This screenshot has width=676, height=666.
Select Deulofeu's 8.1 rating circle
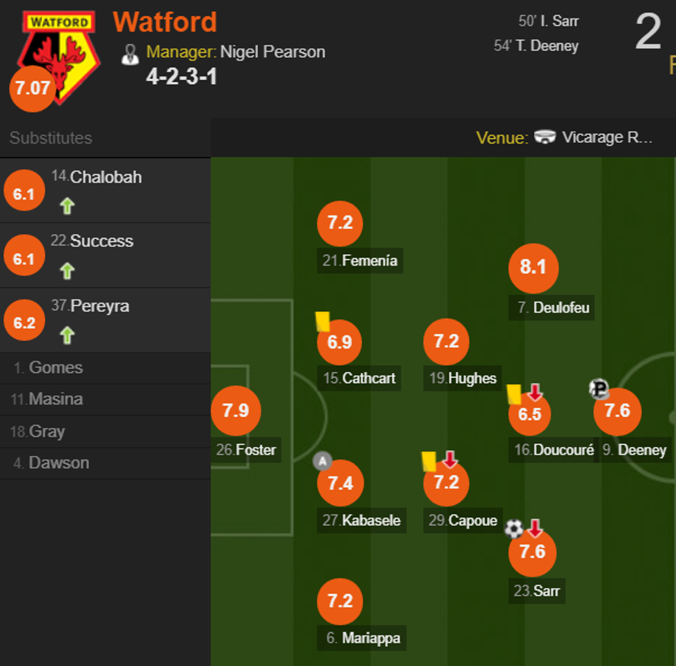coord(533,268)
